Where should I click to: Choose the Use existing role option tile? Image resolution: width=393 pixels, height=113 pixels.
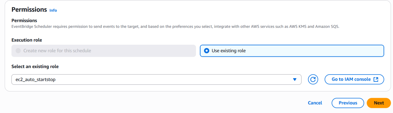[x=292, y=51]
